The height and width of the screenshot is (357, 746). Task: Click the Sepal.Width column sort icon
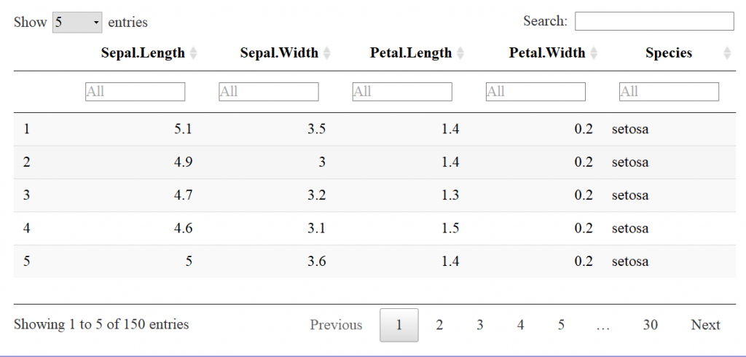pos(327,53)
